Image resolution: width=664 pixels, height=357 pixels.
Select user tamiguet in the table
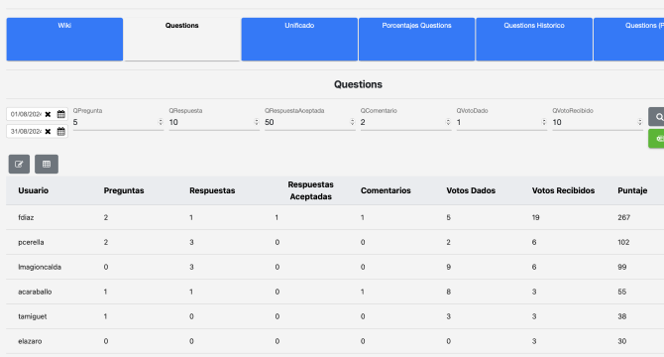click(x=32, y=316)
